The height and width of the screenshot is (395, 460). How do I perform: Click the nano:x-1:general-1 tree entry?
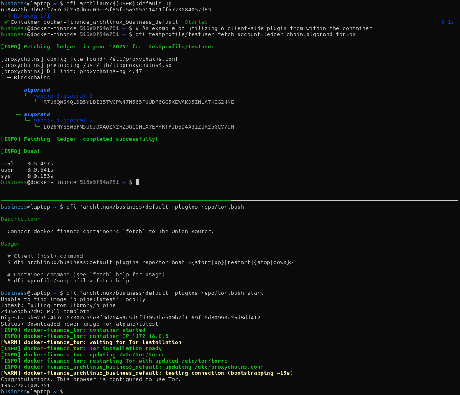tap(63, 96)
